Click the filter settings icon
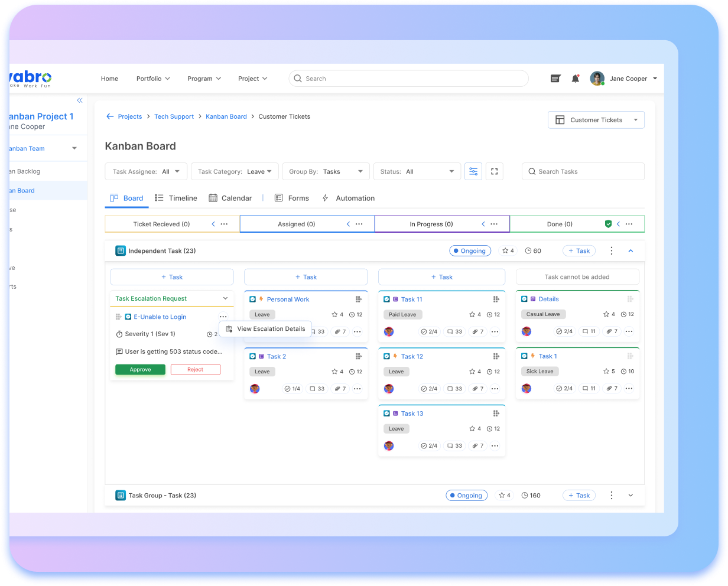This screenshot has width=728, height=586. click(x=473, y=171)
